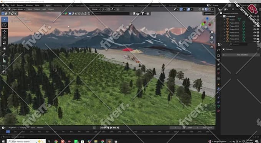261x143 pixels.
Task: Select the Scale tool
Action: point(5,43)
